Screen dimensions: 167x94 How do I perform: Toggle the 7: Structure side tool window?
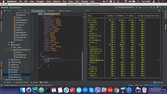pos(1,26)
